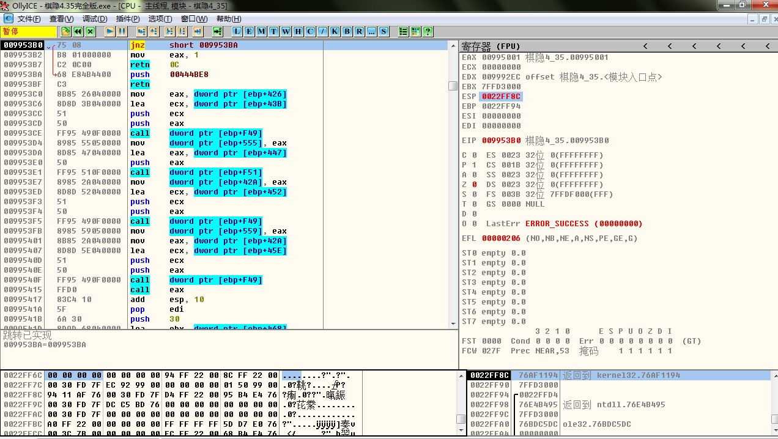Pause execution using the pause icon
Screen dimensions: 778x439
tap(122, 31)
